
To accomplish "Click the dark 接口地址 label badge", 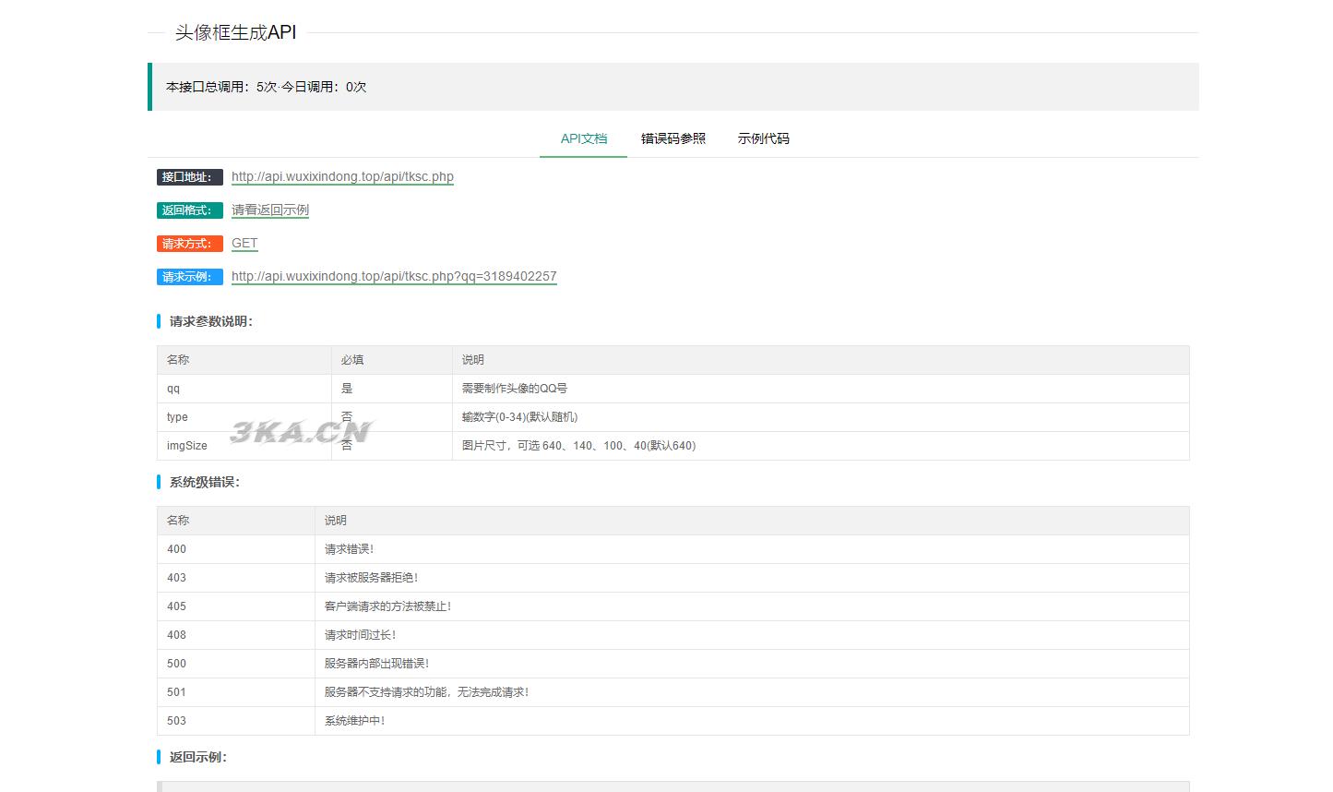I will coord(189,177).
